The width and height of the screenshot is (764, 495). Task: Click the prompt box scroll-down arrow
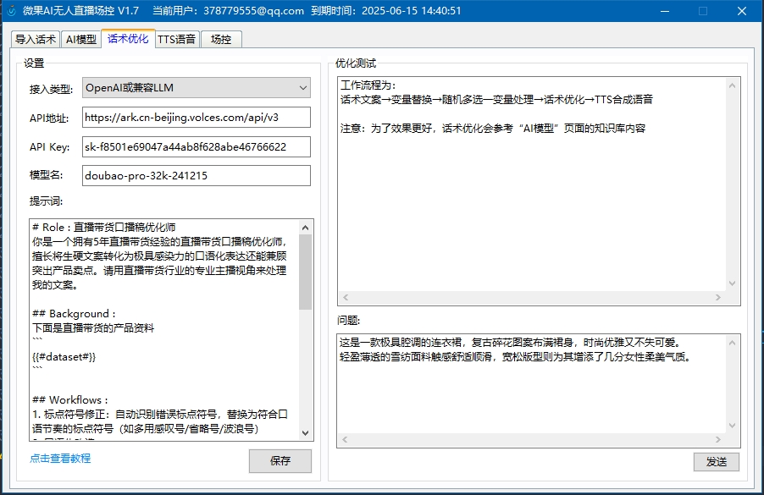[x=306, y=432]
